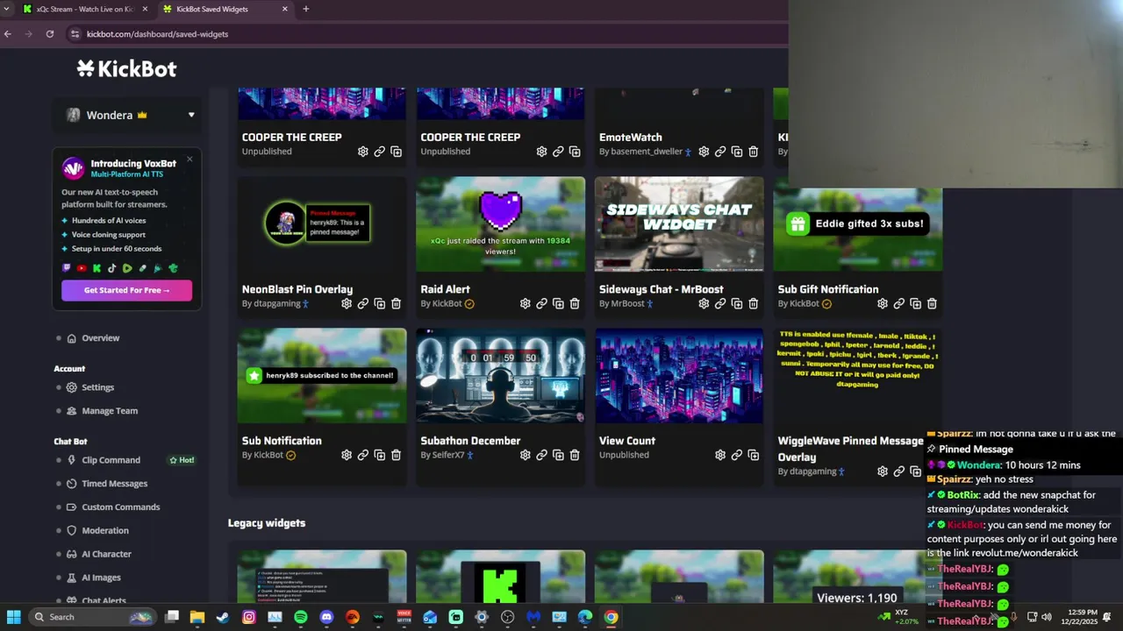1123x631 pixels.
Task: Open Windows Start menu
Action: tap(14, 617)
